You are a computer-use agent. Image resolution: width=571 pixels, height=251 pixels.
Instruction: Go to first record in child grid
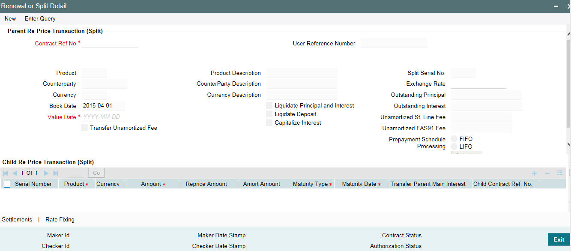coord(6,173)
